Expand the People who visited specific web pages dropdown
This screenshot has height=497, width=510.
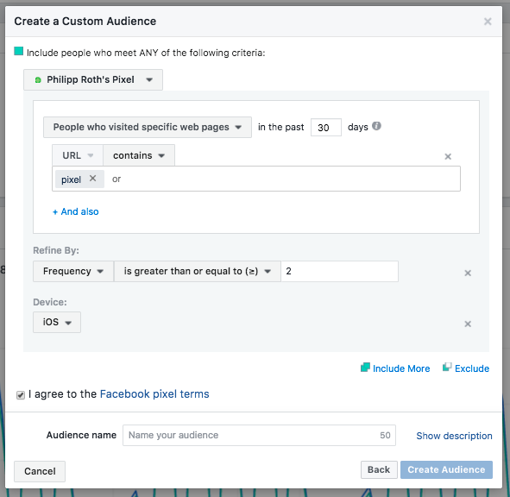point(148,127)
